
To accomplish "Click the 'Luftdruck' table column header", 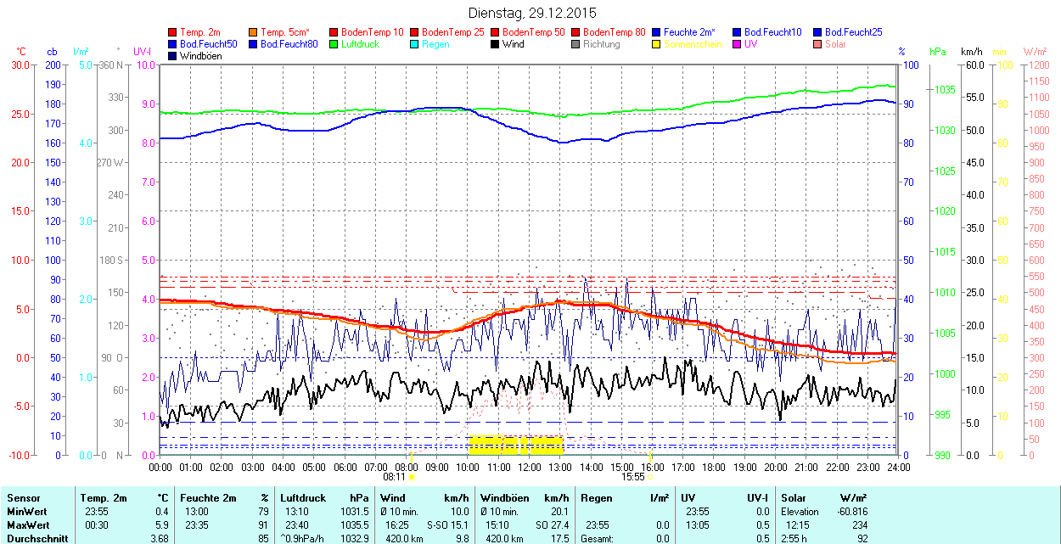I will pos(303,498).
